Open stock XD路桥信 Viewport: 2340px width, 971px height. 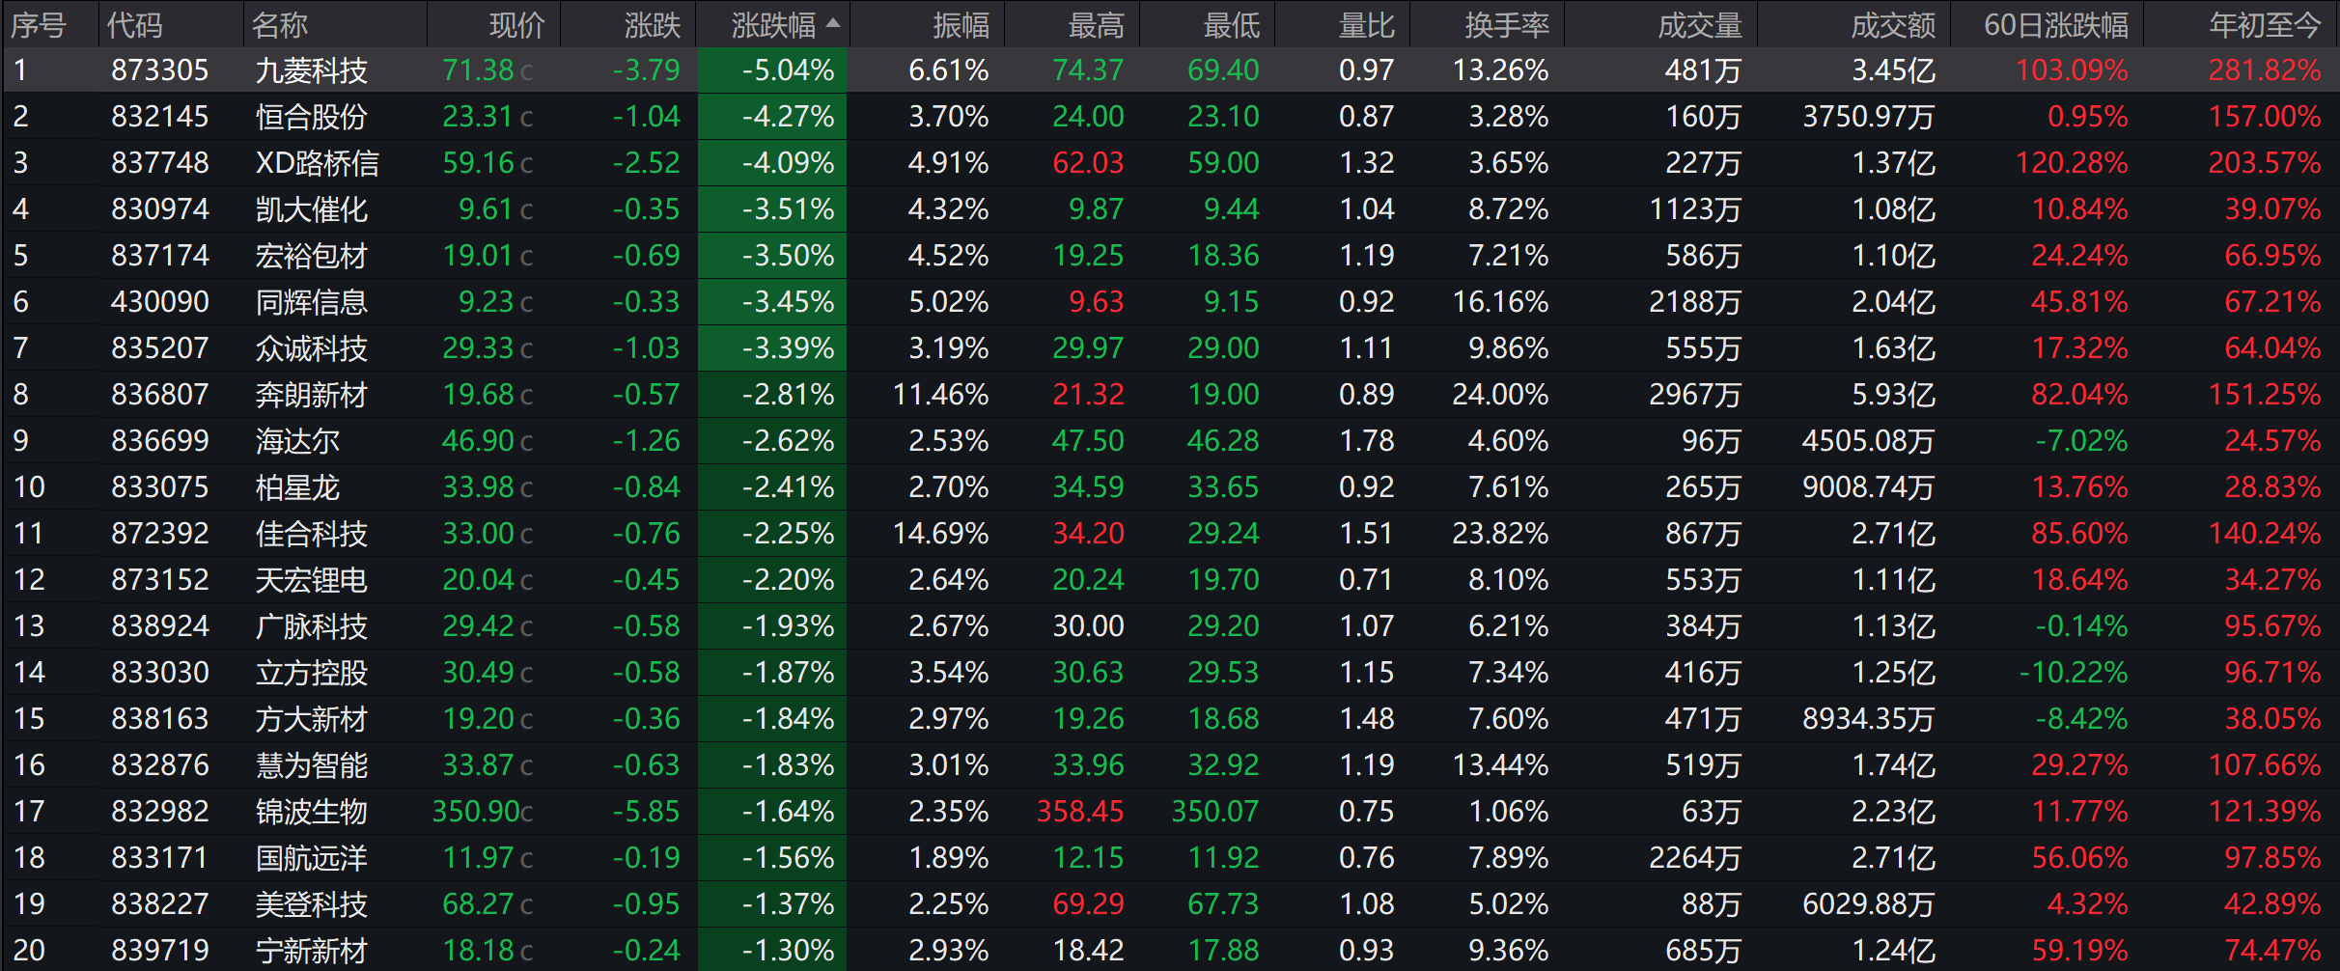click(x=318, y=163)
